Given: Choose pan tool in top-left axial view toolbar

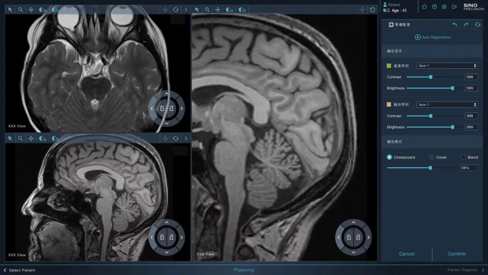Looking at the screenshot, I should 31,9.
